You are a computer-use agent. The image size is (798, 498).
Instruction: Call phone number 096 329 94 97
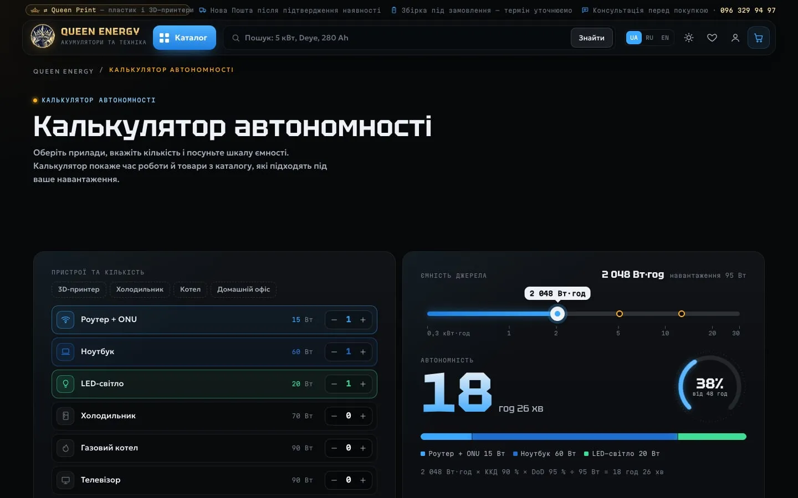point(748,10)
